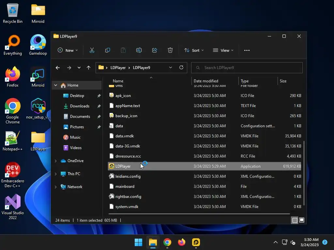Select the data.vmdk file

tap(205, 136)
